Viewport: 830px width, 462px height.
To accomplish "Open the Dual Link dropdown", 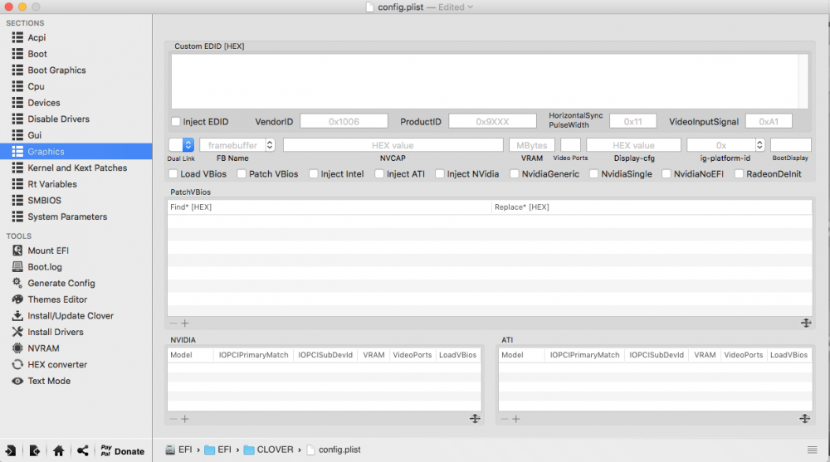I will coord(182,145).
